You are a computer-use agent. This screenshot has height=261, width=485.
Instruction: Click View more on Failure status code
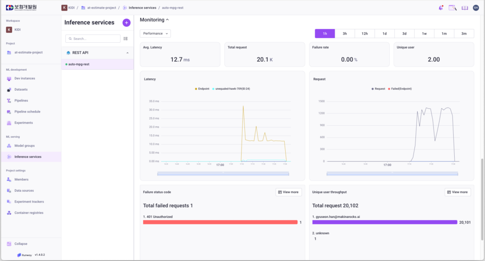click(x=288, y=192)
